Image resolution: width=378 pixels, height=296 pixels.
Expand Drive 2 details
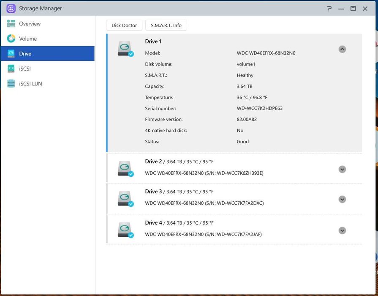[342, 169]
